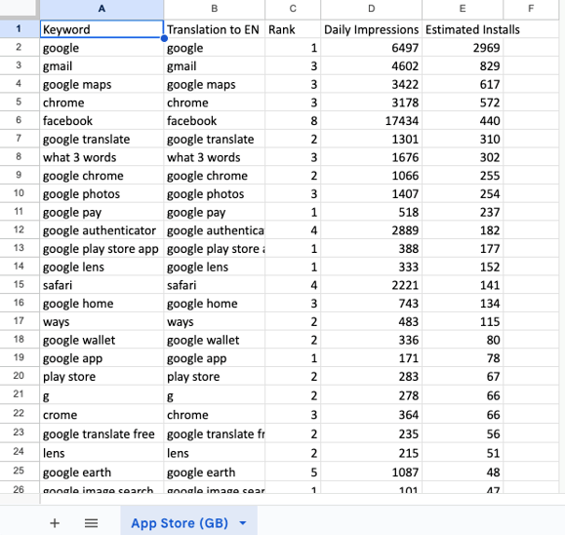Select Daily Impressions value 6497

[x=371, y=48]
